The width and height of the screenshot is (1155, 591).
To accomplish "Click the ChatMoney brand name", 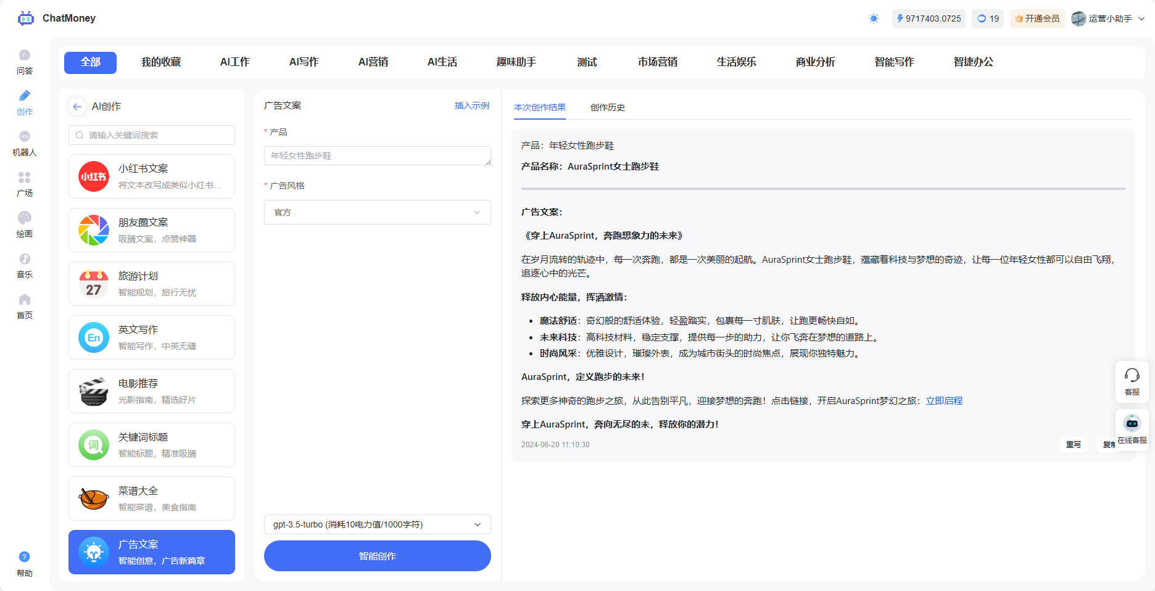I will 69,19.
